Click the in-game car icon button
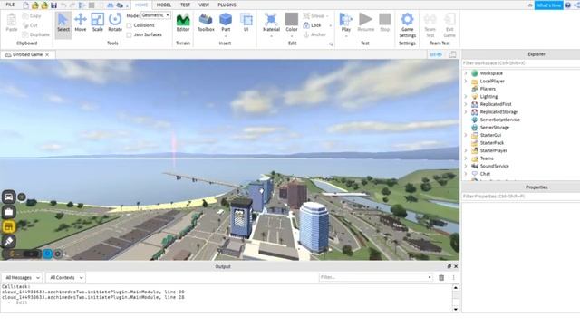The image size is (580, 326). pyautogui.click(x=8, y=197)
